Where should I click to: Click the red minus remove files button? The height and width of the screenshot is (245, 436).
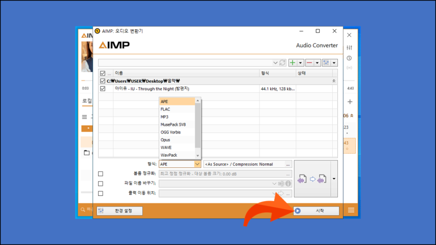click(309, 63)
